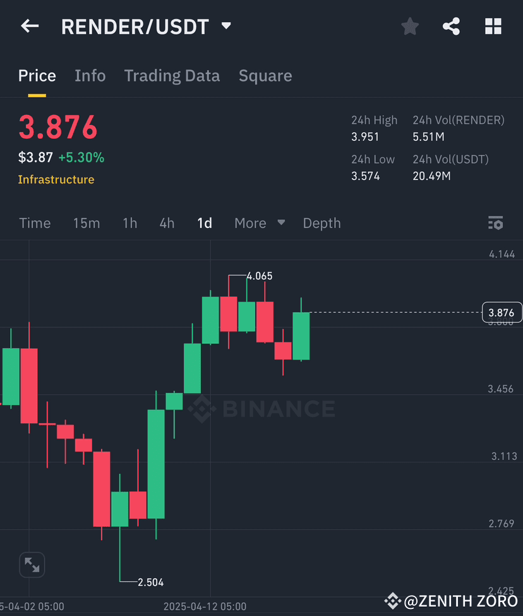Switch candles to the 15m timeframe
The height and width of the screenshot is (616, 523).
pos(87,223)
